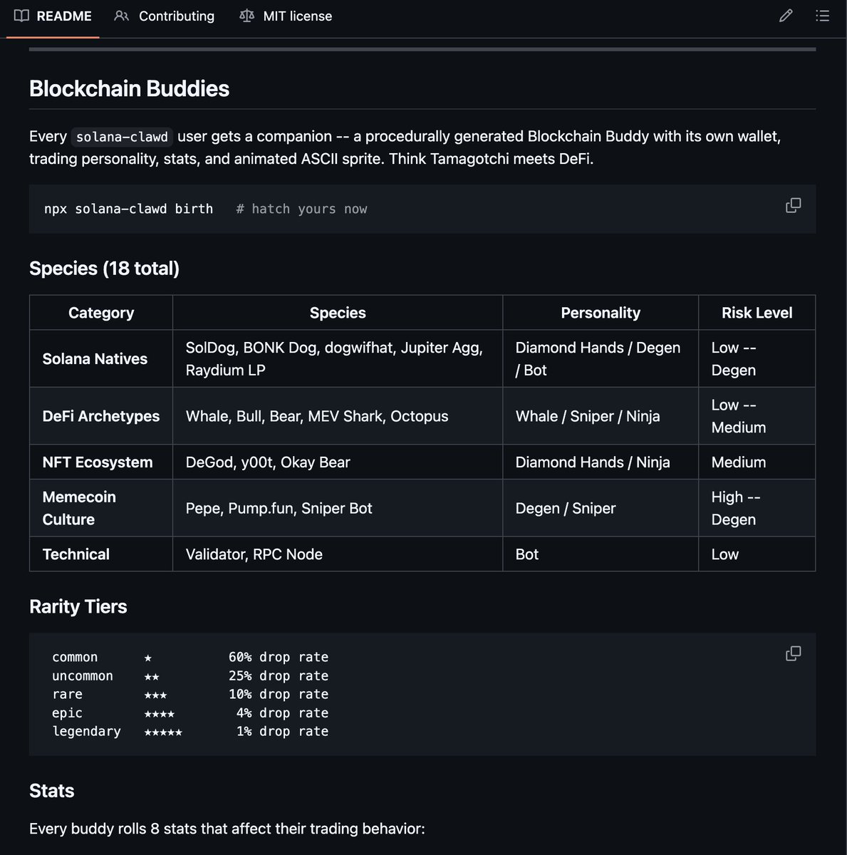The width and height of the screenshot is (847, 855).
Task: Click the Rarity Tiers heading
Action: (x=78, y=606)
